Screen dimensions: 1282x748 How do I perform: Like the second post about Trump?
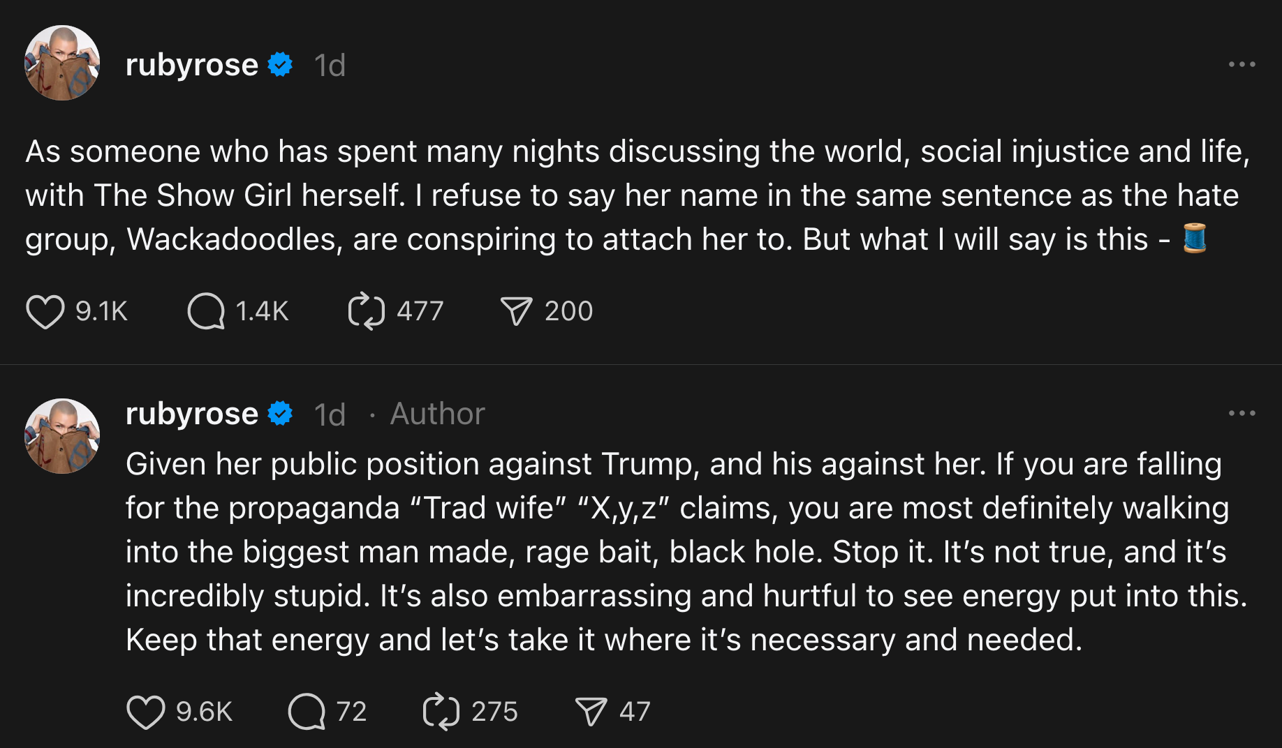145,712
